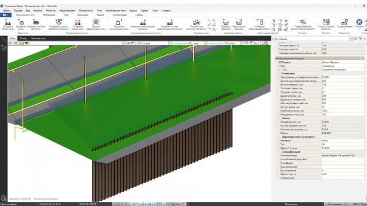Collapse the Геометрия property group
The height and width of the screenshot is (206, 367).
coord(280,73)
